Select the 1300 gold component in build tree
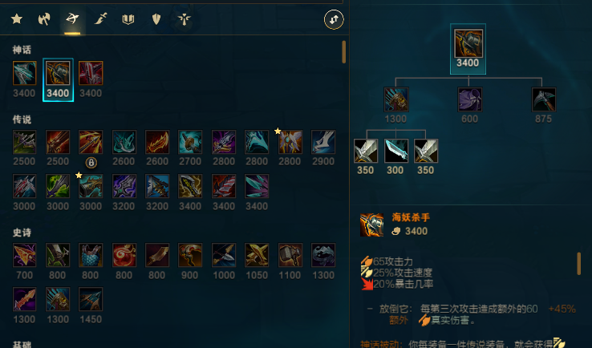The image size is (592, 348). click(395, 99)
